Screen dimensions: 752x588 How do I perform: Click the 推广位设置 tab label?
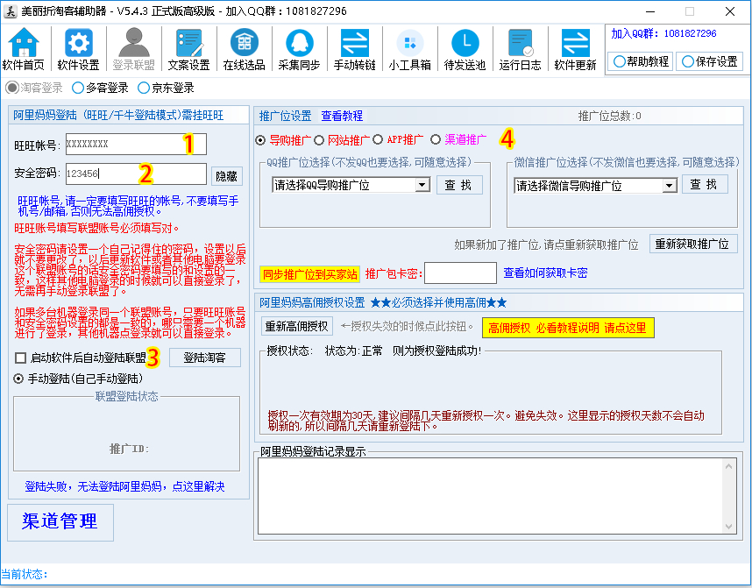pyautogui.click(x=286, y=116)
